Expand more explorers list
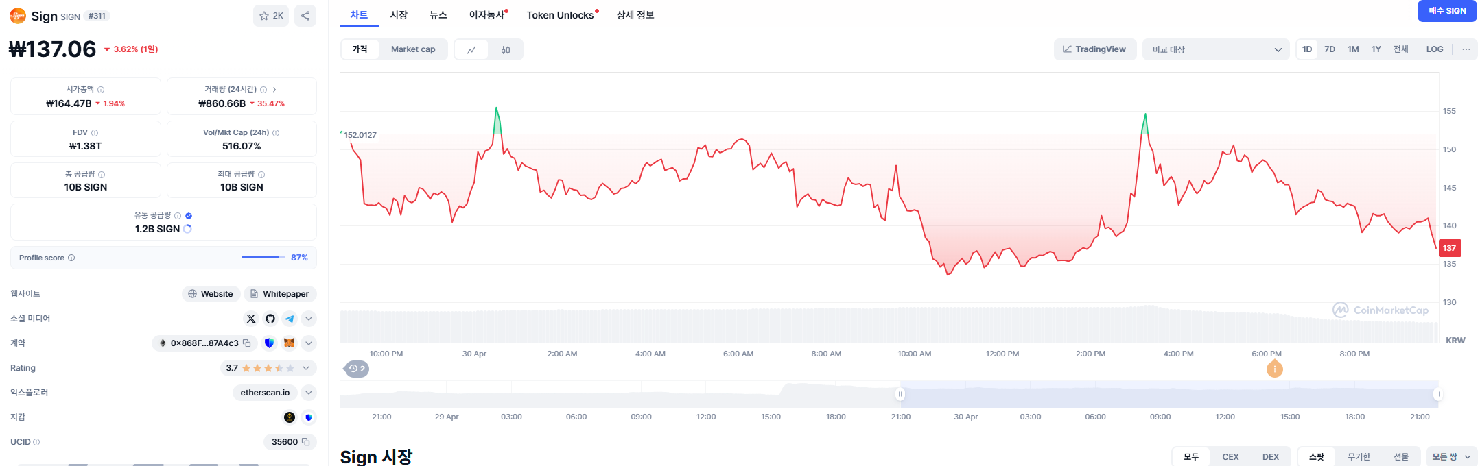This screenshot has height=466, width=1480. point(309,393)
